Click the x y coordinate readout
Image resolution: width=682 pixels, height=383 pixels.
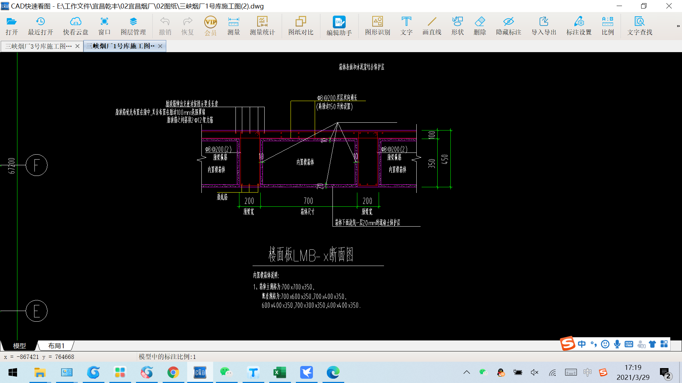[x=39, y=357]
